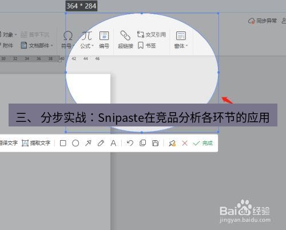Click 附件 attachment in ribbon

click(6, 45)
